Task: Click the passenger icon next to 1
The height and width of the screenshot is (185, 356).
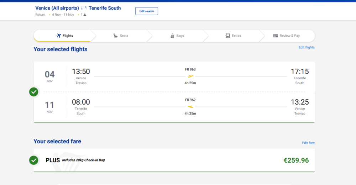Action: coord(85,15)
